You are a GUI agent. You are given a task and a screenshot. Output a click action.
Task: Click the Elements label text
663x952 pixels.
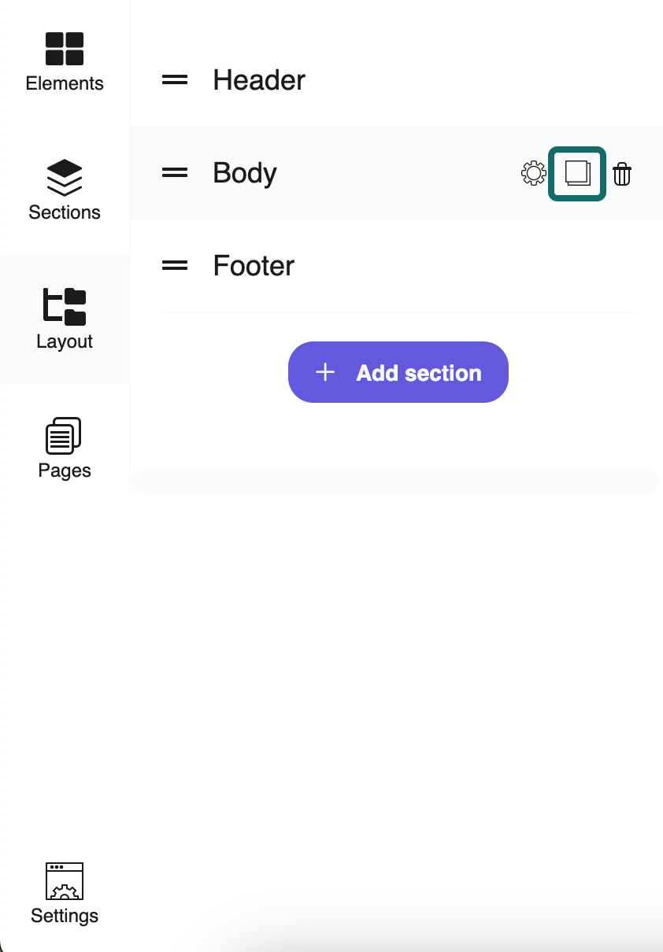coord(65,83)
